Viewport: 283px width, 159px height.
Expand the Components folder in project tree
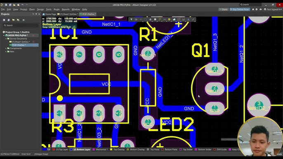[6, 48]
